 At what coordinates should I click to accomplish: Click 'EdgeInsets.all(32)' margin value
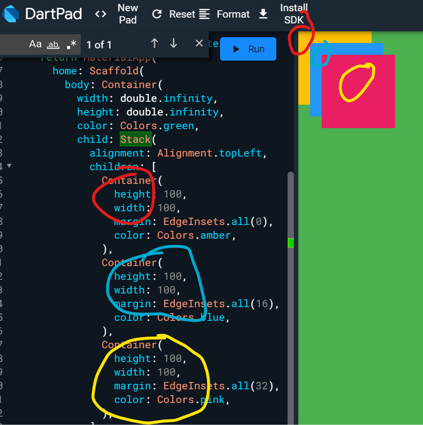(x=219, y=386)
